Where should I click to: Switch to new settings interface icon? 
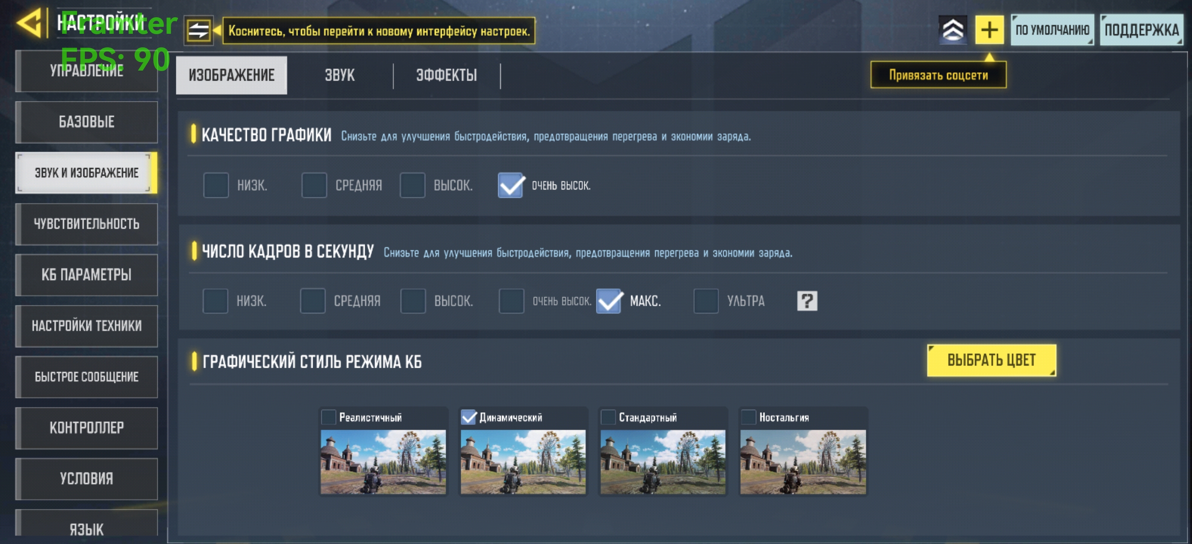(x=198, y=30)
